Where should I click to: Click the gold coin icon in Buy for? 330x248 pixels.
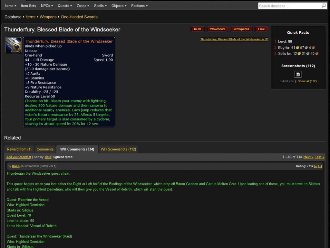297,48
